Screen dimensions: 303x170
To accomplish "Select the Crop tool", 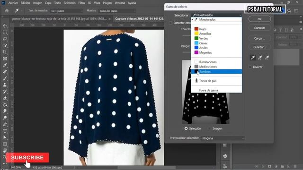I will point(5,52).
